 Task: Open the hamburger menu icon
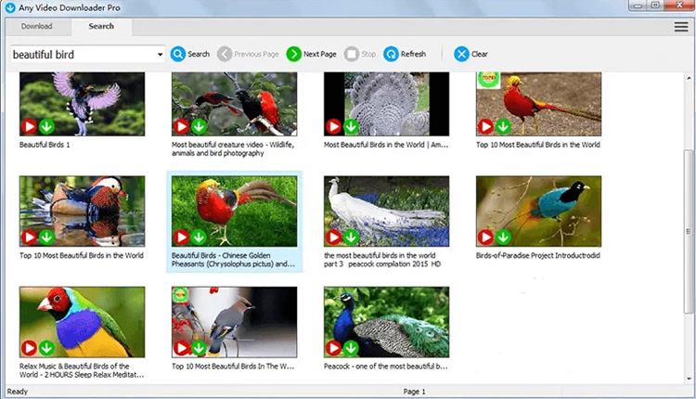click(x=681, y=27)
